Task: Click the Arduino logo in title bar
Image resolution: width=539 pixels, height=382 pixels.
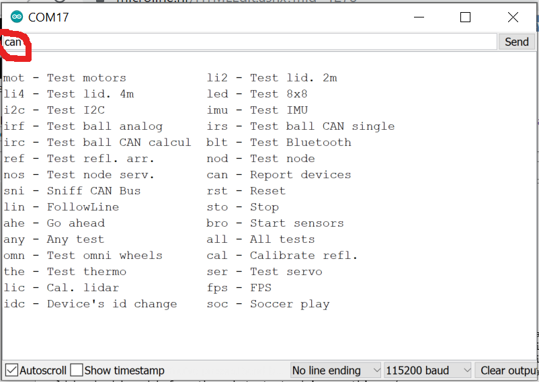Action: [17, 17]
